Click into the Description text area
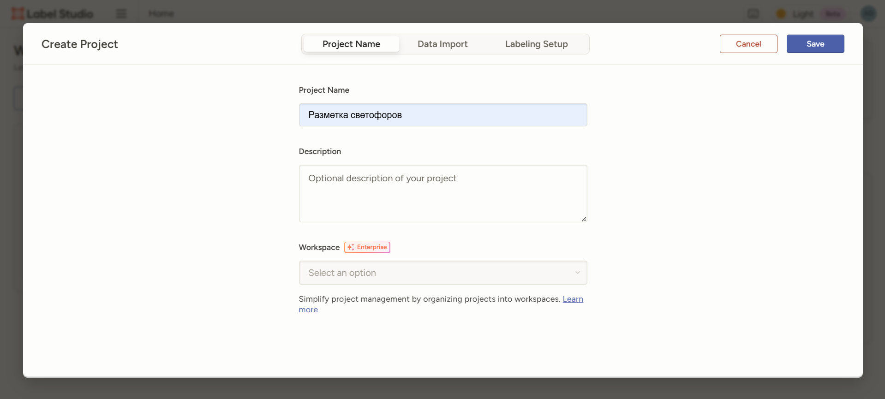Screen dimensions: 885x399 (x=442, y=193)
